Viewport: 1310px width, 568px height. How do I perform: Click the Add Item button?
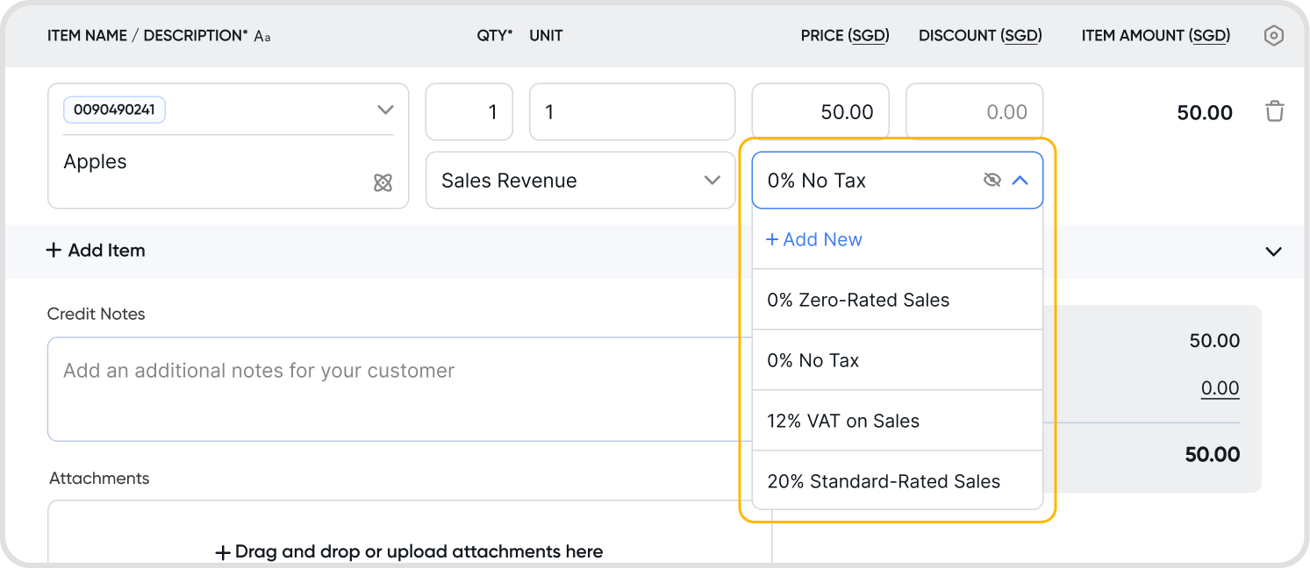(96, 251)
